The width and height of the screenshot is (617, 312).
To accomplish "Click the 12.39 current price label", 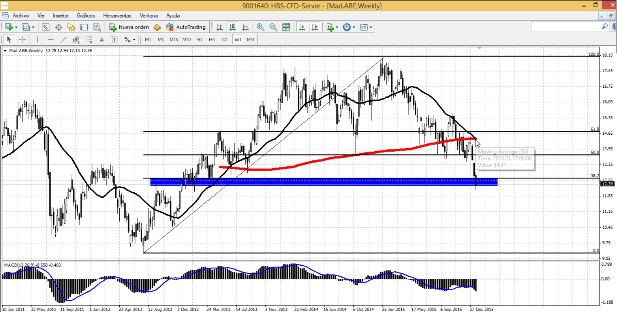I will (x=607, y=184).
